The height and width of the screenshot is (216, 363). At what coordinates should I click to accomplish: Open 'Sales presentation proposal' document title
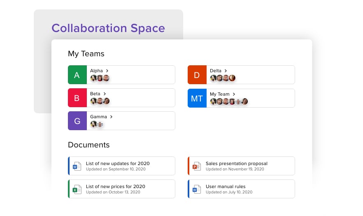coord(237,163)
